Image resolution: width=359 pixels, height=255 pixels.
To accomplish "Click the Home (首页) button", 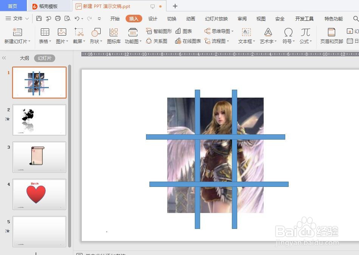I will [x=12, y=6].
